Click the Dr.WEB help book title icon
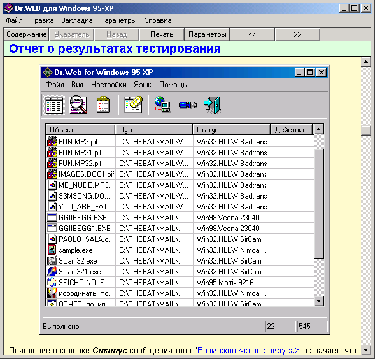The image size is (375, 359). point(8,8)
